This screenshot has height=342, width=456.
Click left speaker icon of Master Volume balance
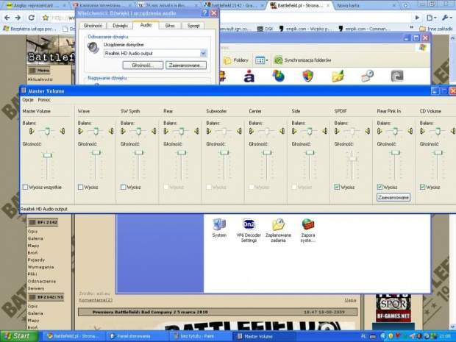coord(32,131)
